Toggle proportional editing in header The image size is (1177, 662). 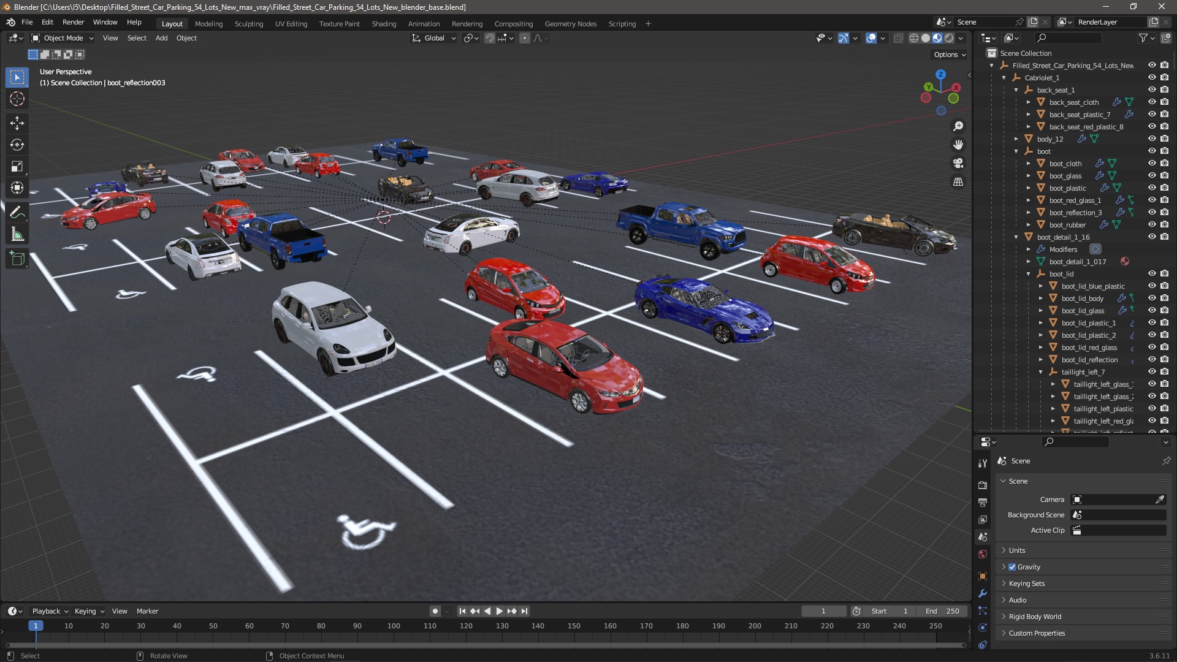point(525,38)
